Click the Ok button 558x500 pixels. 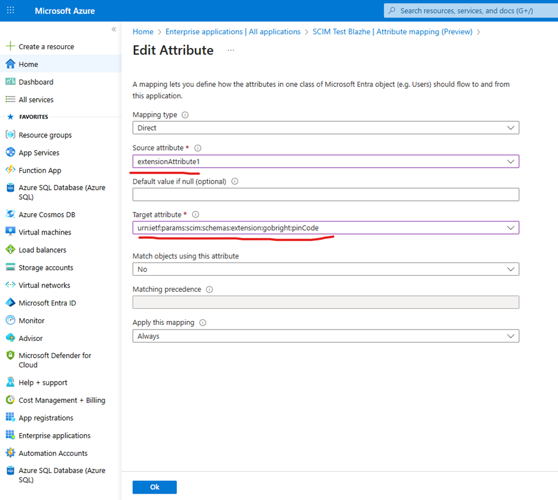pos(155,487)
